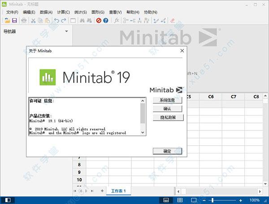The width and height of the screenshot is (269, 204).
Task: Go to first worksheet tab arrow
Action: [x=75, y=191]
